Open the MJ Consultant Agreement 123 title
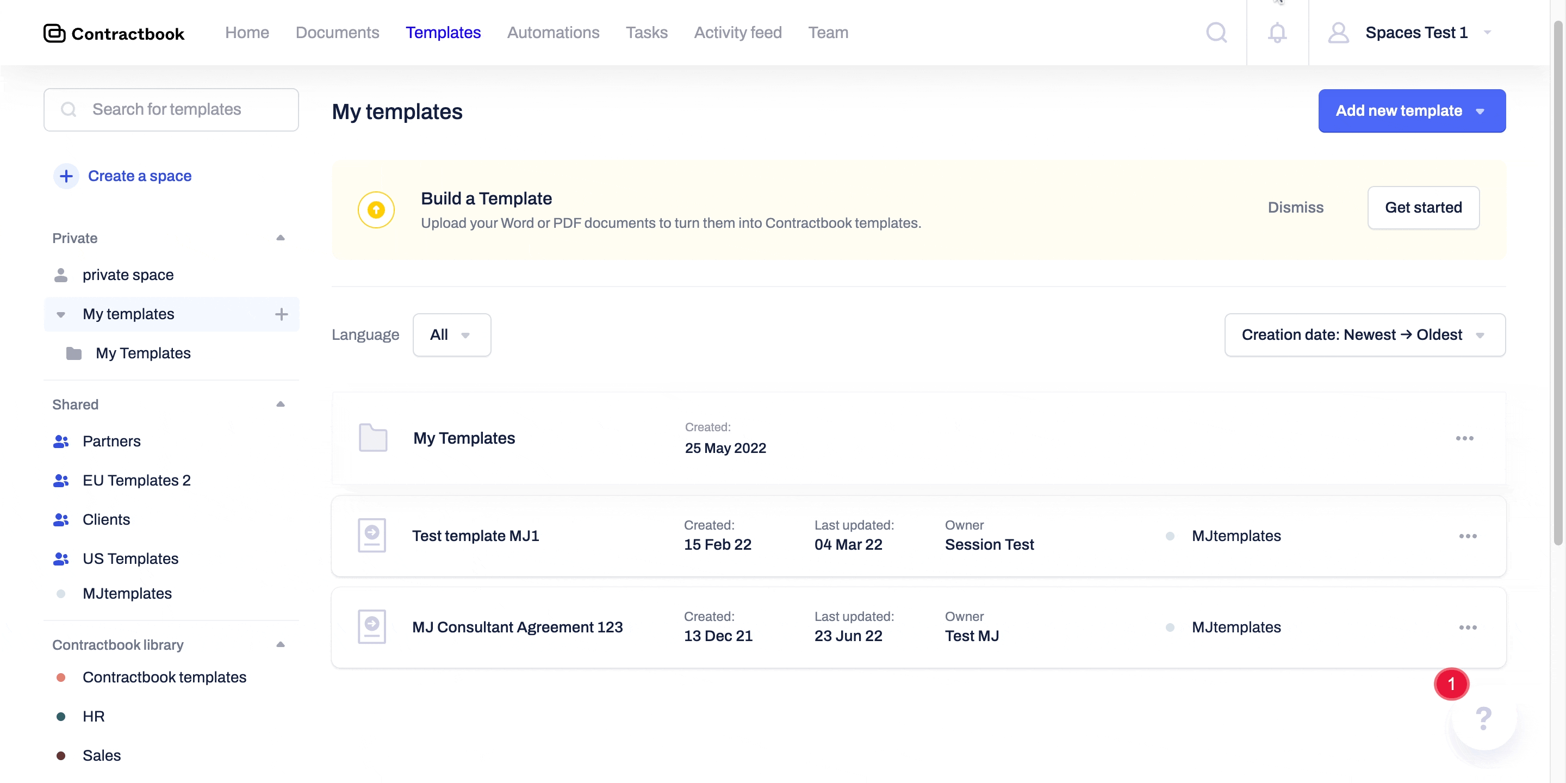This screenshot has width=1566, height=783. [517, 627]
